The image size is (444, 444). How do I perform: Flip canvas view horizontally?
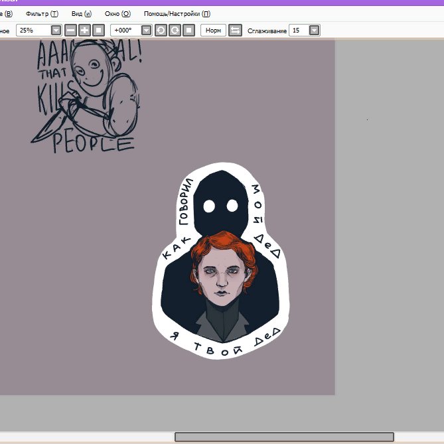point(235,31)
